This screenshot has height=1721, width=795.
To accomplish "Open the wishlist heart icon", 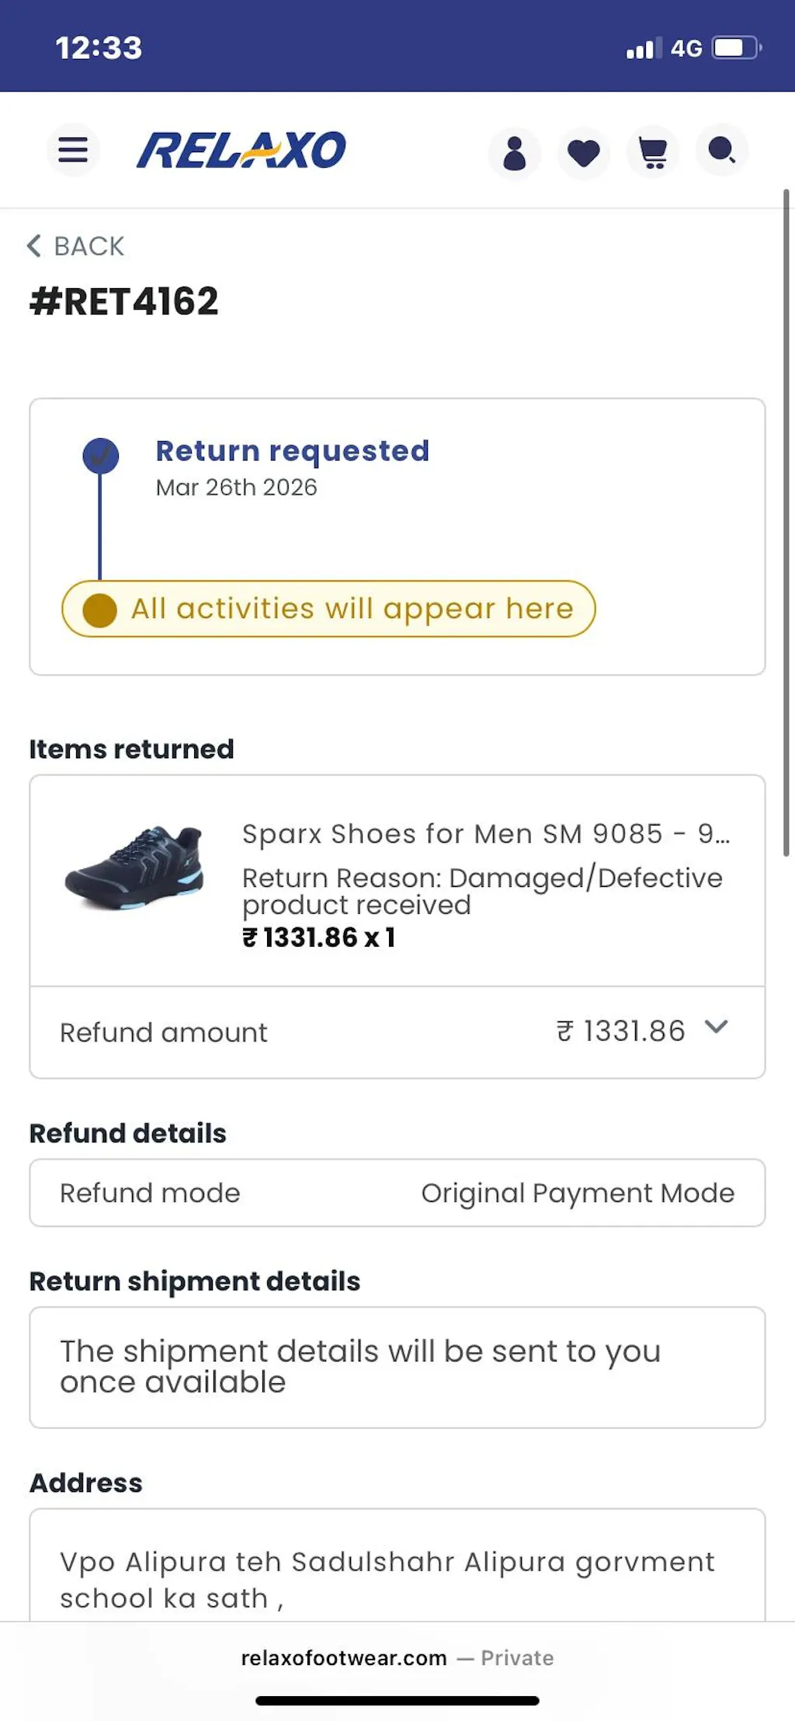I will 583,152.
